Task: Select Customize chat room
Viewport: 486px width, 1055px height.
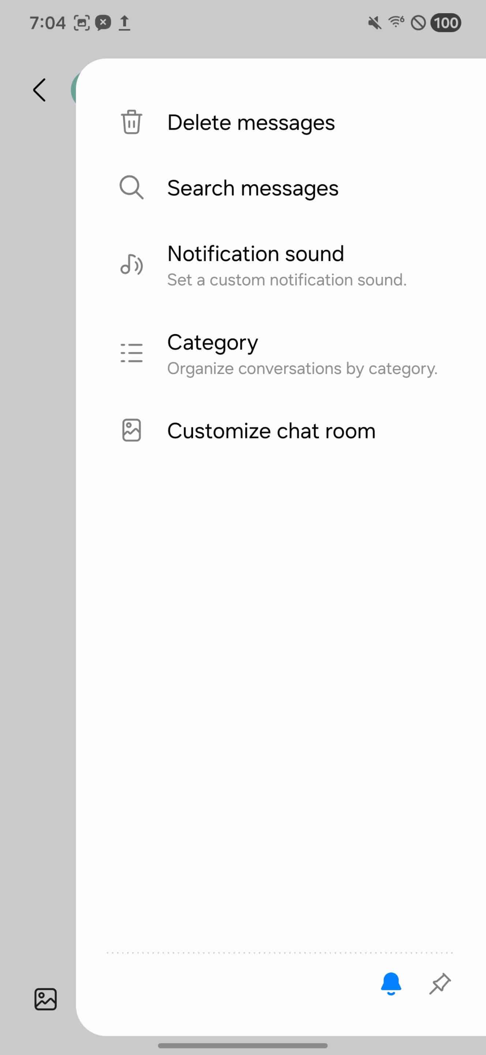Action: click(271, 431)
